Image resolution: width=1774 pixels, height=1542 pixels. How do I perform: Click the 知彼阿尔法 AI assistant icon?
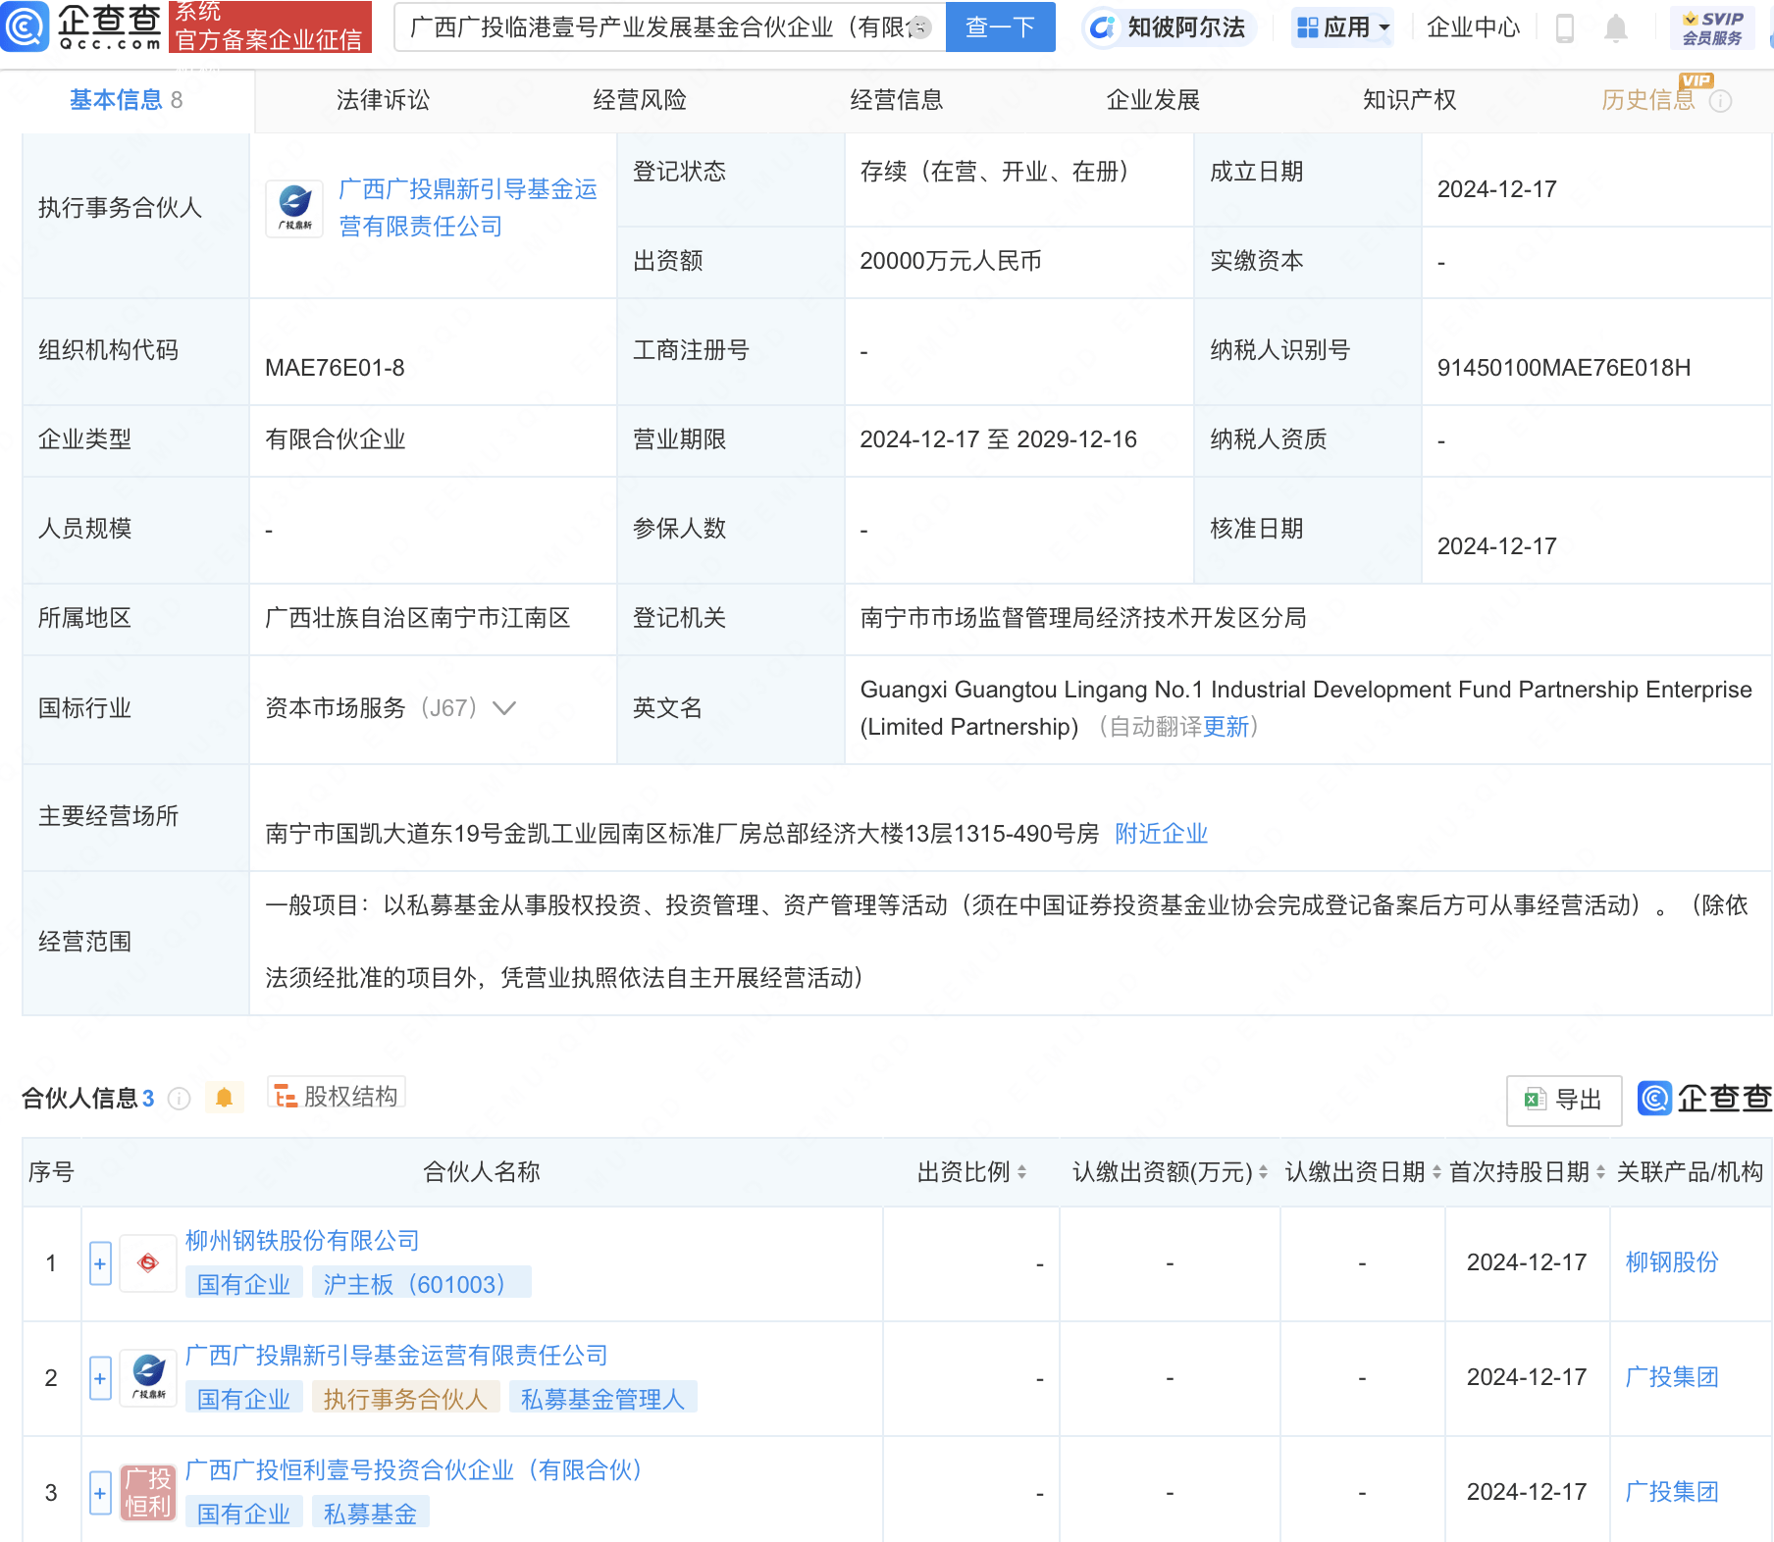click(1103, 27)
